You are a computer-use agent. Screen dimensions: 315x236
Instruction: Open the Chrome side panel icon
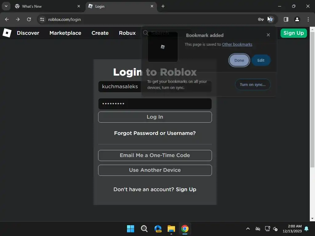(x=286, y=19)
